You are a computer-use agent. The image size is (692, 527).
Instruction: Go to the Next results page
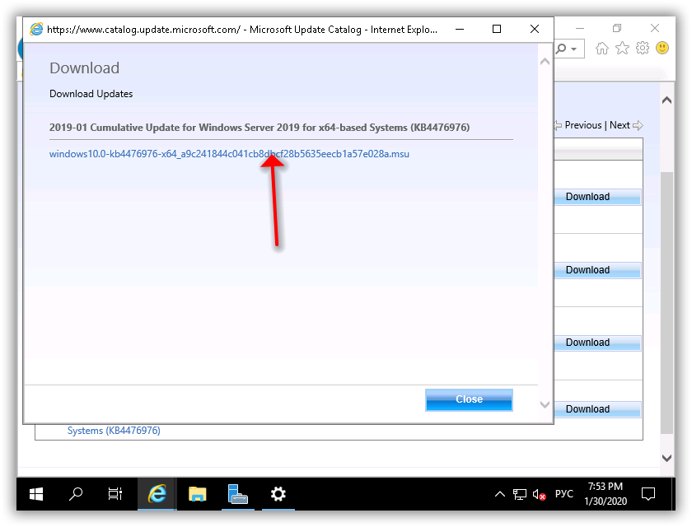point(620,125)
